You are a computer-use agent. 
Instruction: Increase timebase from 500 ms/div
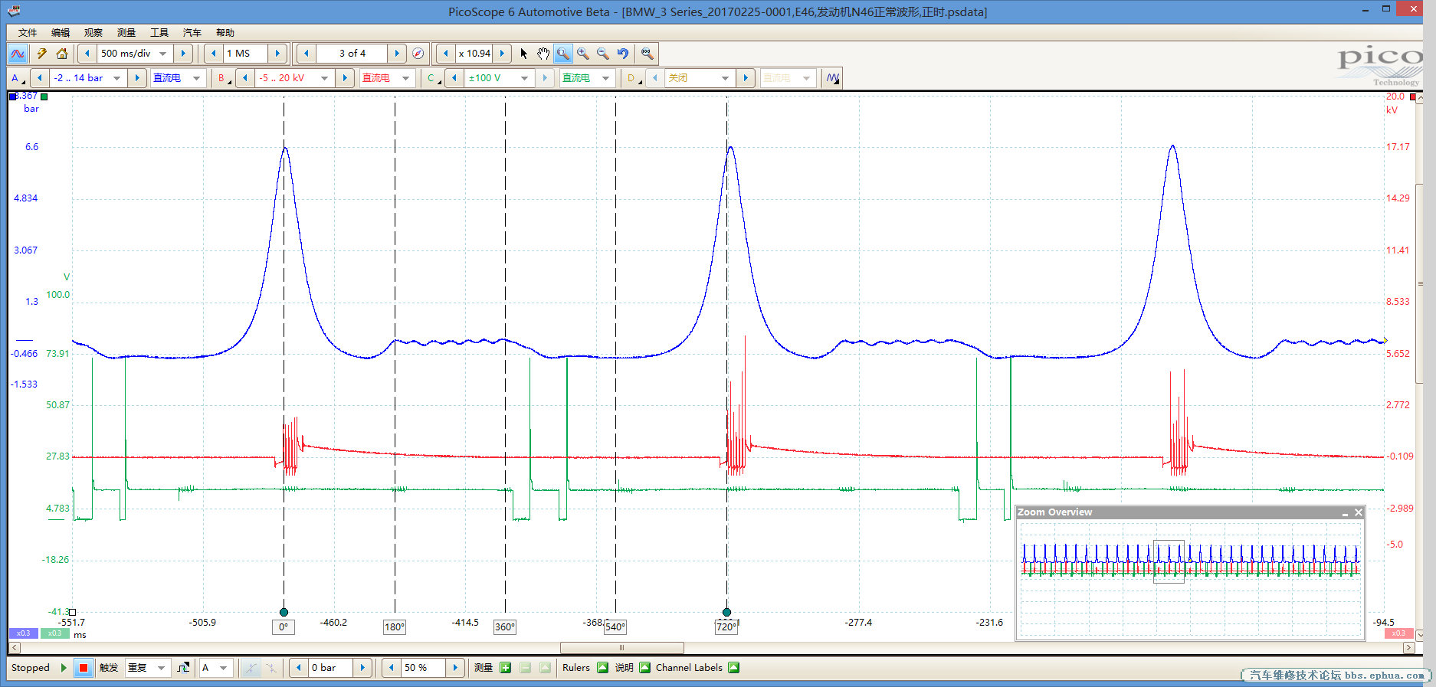183,54
